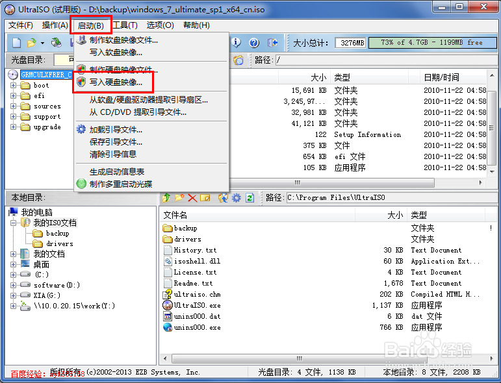Viewport: 501px width, 383px height.
Task: Expand the software(D:) drive node
Action: click(x=13, y=285)
